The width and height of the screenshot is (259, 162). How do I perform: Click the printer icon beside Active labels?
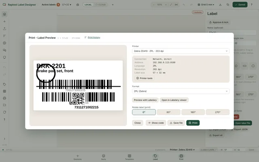click(x=78, y=5)
